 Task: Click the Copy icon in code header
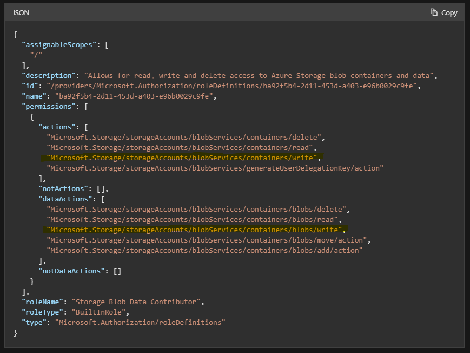point(434,12)
